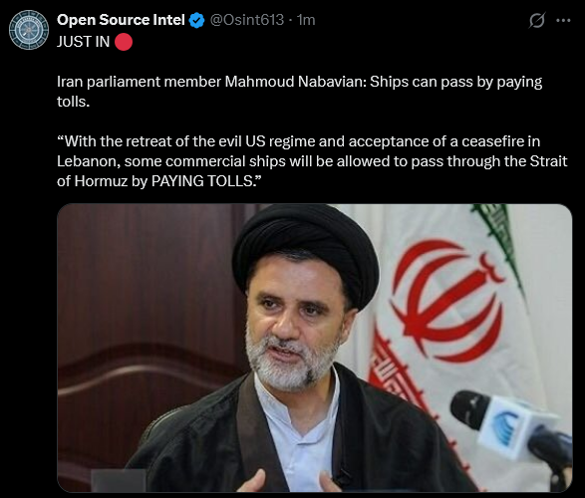Screen dimensions: 585x498
Task: Open the three-dot more options menu
Action: (563, 21)
